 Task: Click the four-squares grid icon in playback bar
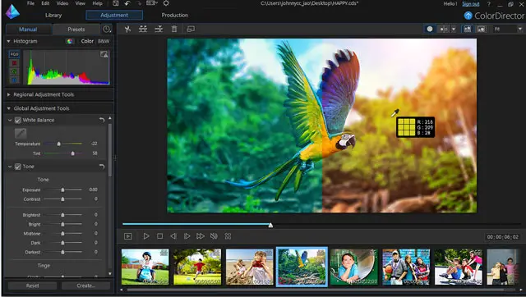(x=228, y=236)
